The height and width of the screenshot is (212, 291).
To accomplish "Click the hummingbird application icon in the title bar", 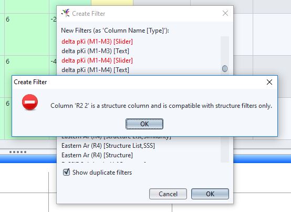I will (x=66, y=13).
